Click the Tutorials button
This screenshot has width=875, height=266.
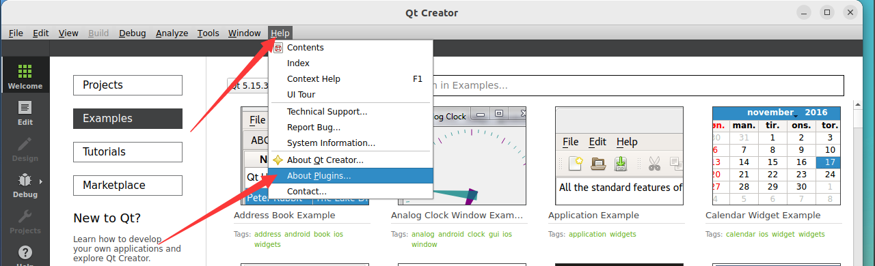pos(128,152)
